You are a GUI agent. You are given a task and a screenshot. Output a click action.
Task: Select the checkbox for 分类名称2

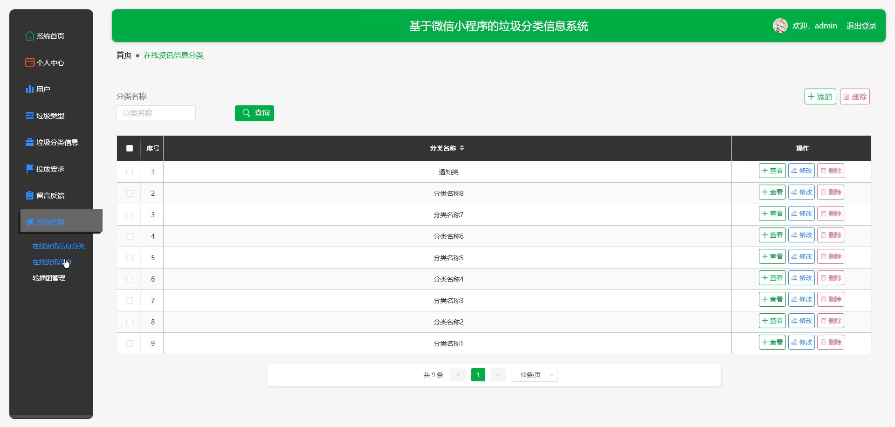(x=130, y=322)
